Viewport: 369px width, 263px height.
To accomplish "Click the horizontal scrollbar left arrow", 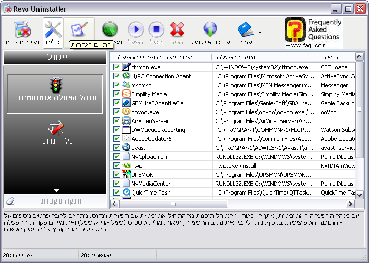I will pyautogui.click(x=114, y=204).
